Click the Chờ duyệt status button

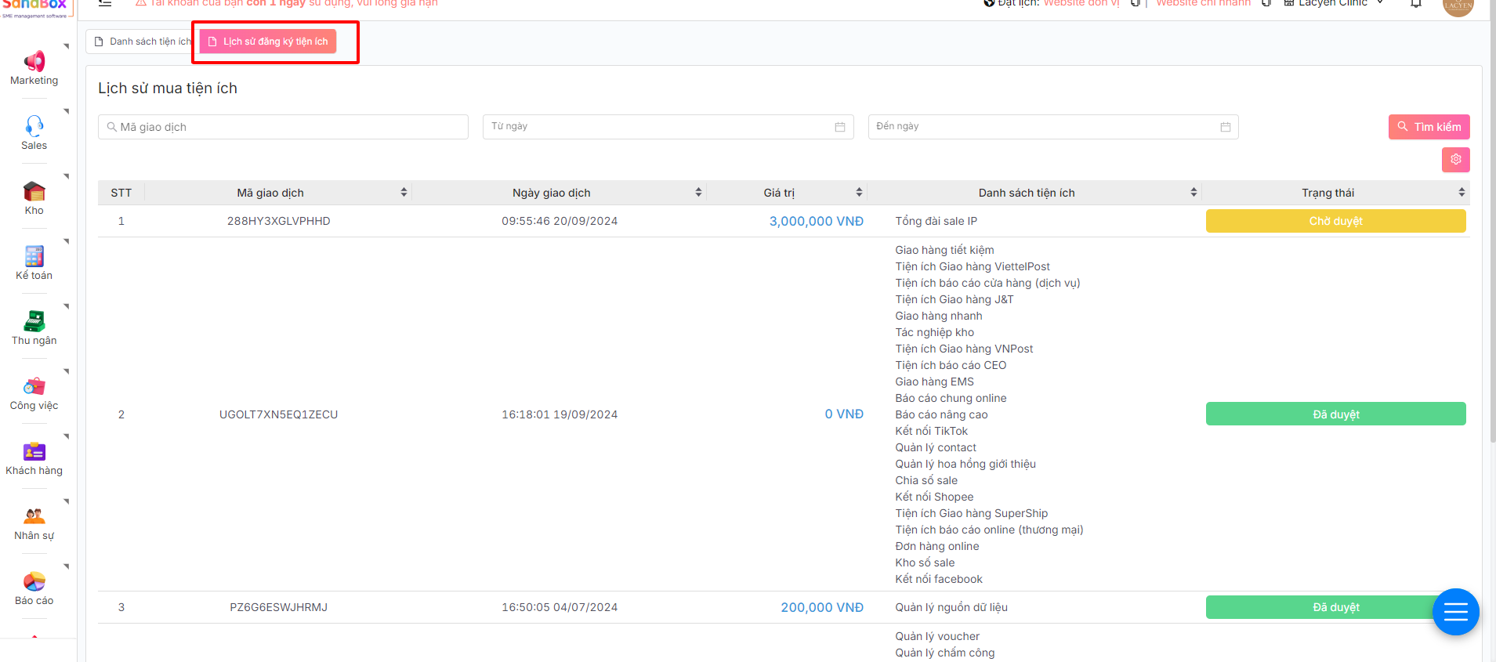pos(1335,222)
